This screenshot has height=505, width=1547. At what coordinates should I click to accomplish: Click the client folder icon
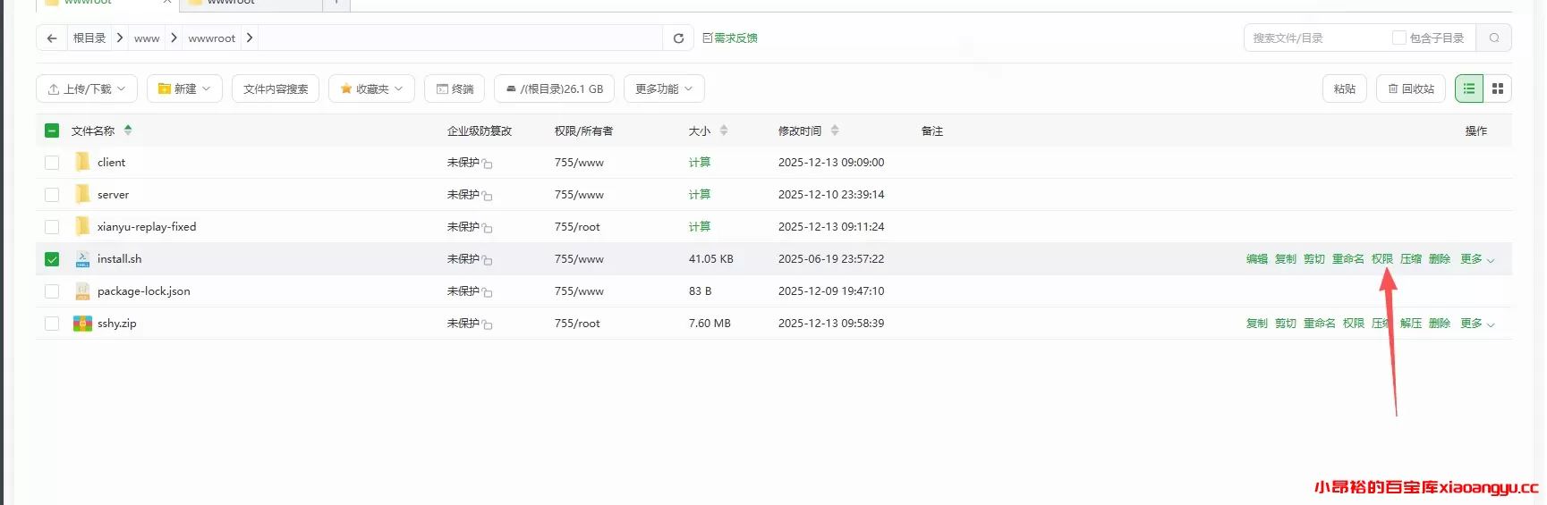[82, 162]
